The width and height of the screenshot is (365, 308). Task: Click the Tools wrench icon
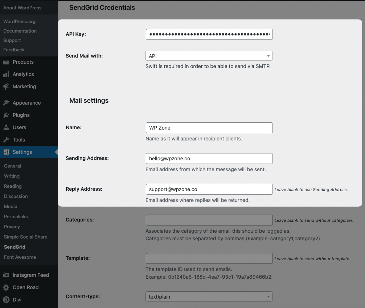point(6,140)
